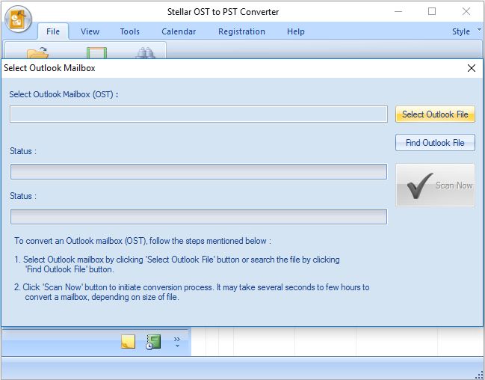
Task: Close the Select Outlook Mailbox dialog
Action: click(472, 68)
